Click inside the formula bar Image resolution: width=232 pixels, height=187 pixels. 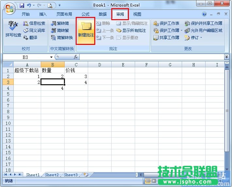[152, 57]
